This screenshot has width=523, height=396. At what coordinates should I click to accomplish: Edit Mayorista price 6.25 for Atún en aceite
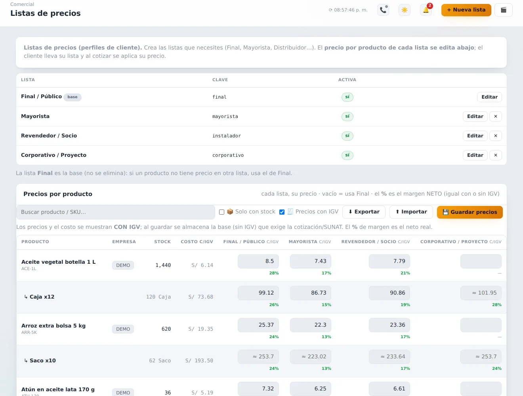pos(311,389)
